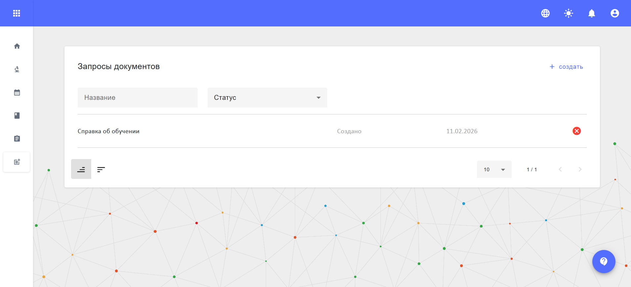Click the 'создать' create link
Screen dimensions: 631x287
567,67
